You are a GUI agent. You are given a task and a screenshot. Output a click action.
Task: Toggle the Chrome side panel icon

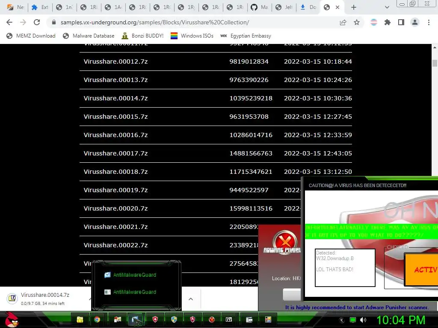(401, 22)
